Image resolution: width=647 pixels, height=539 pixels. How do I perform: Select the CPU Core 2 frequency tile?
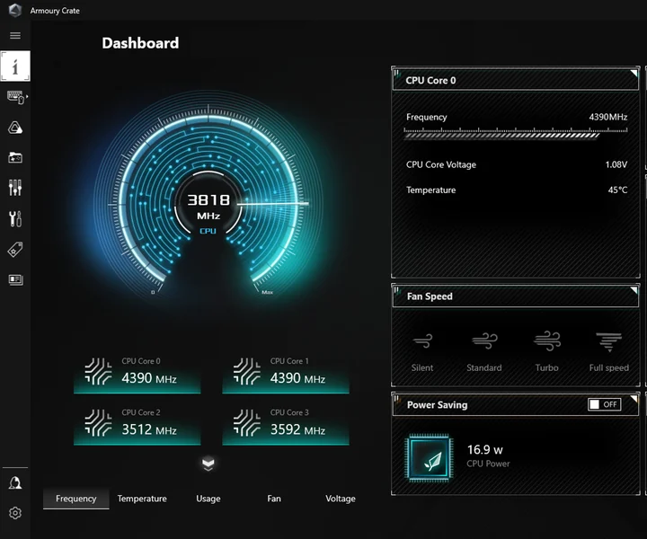point(137,425)
